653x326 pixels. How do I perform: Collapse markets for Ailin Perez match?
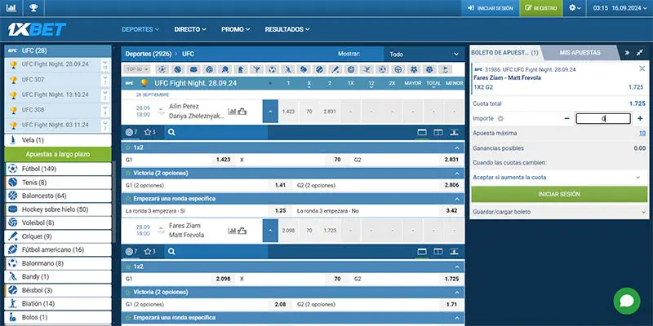pyautogui.click(x=270, y=112)
